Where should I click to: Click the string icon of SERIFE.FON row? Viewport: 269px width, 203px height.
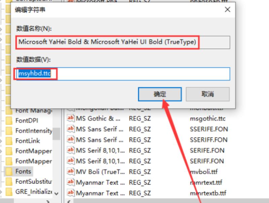pyautogui.click(x=71, y=150)
